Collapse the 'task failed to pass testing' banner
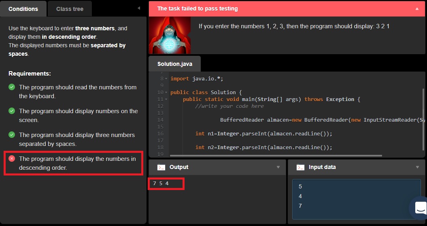The height and width of the screenshot is (226, 427). click(417, 8)
